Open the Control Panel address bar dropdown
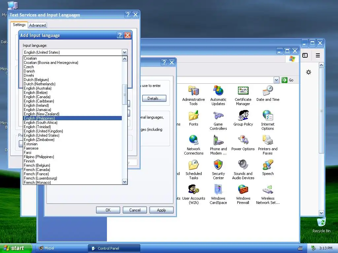Image resolution: width=338 pixels, height=253 pixels. pyautogui.click(x=276, y=80)
